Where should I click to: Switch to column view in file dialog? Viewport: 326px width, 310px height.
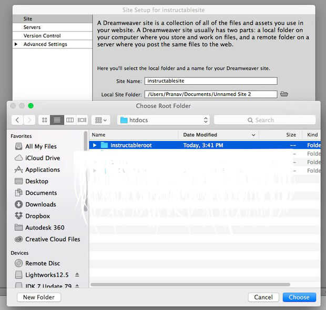70,120
